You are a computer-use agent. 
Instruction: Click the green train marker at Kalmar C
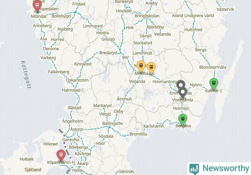[x=214, y=84]
